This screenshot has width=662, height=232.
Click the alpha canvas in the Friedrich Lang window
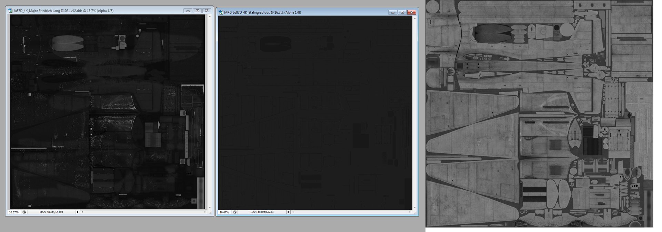tap(107, 112)
